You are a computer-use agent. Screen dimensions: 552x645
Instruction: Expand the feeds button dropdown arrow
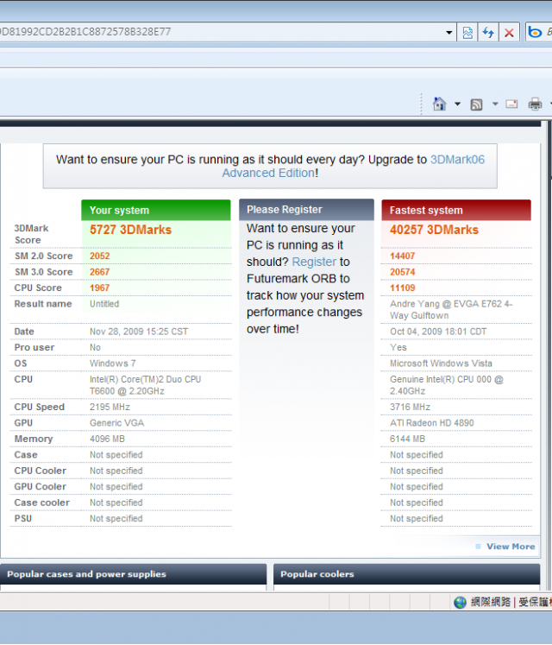(x=495, y=104)
